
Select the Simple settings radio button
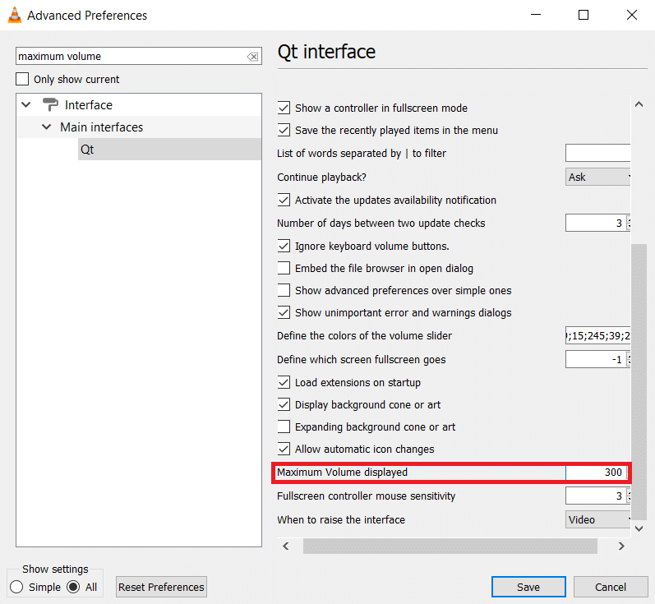pyautogui.click(x=16, y=587)
